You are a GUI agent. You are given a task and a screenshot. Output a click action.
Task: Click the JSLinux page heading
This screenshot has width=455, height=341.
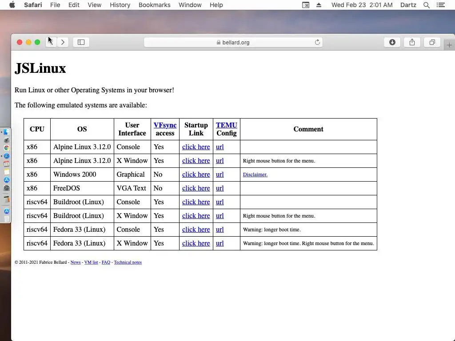pyautogui.click(x=40, y=68)
